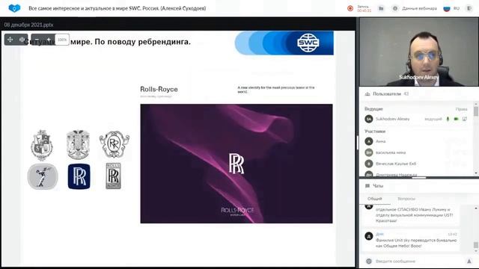Click the blue heart webinar logo
479x269 pixels.
point(14,8)
